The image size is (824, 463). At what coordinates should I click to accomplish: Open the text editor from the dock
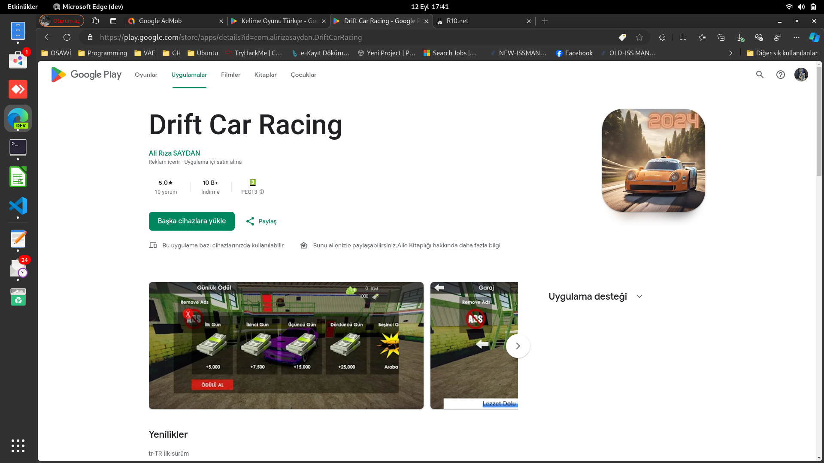pos(18,239)
